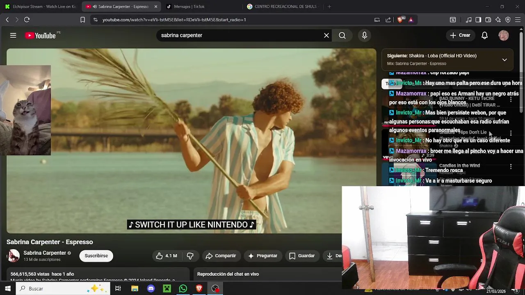Screen dimensions: 525x295
Task: Click the 566,615,563 vistas description text
Action: [x=42, y=274]
